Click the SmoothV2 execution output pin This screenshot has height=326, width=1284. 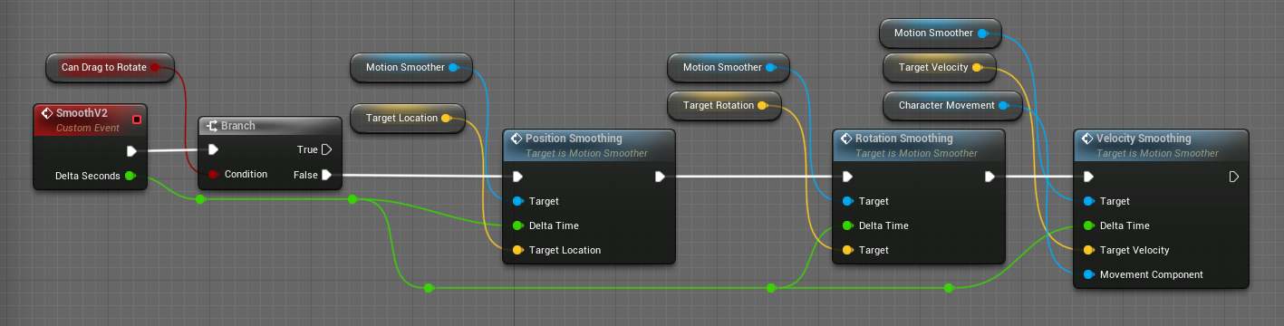pyautogui.click(x=132, y=151)
